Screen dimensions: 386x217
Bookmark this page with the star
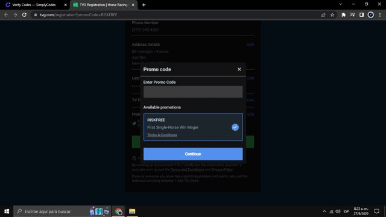(x=332, y=15)
